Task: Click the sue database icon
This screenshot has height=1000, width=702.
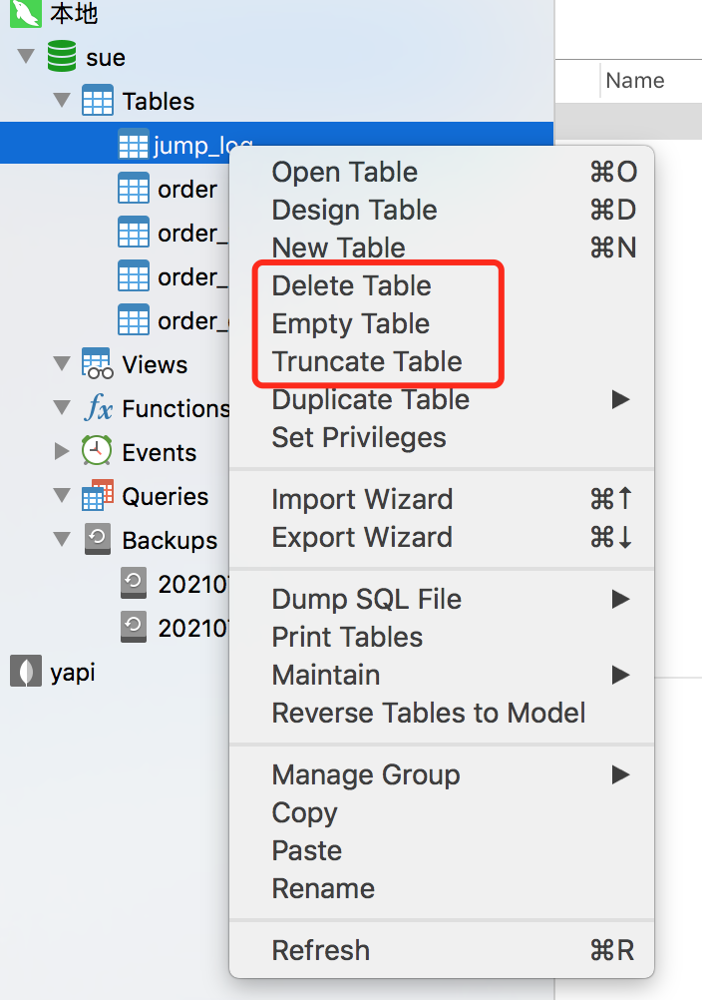Action: [62, 57]
